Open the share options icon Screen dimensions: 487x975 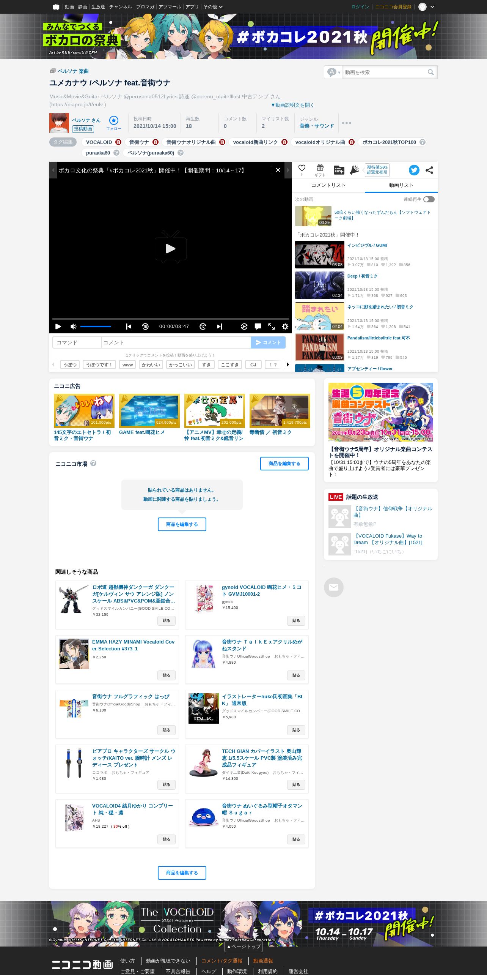click(x=429, y=170)
